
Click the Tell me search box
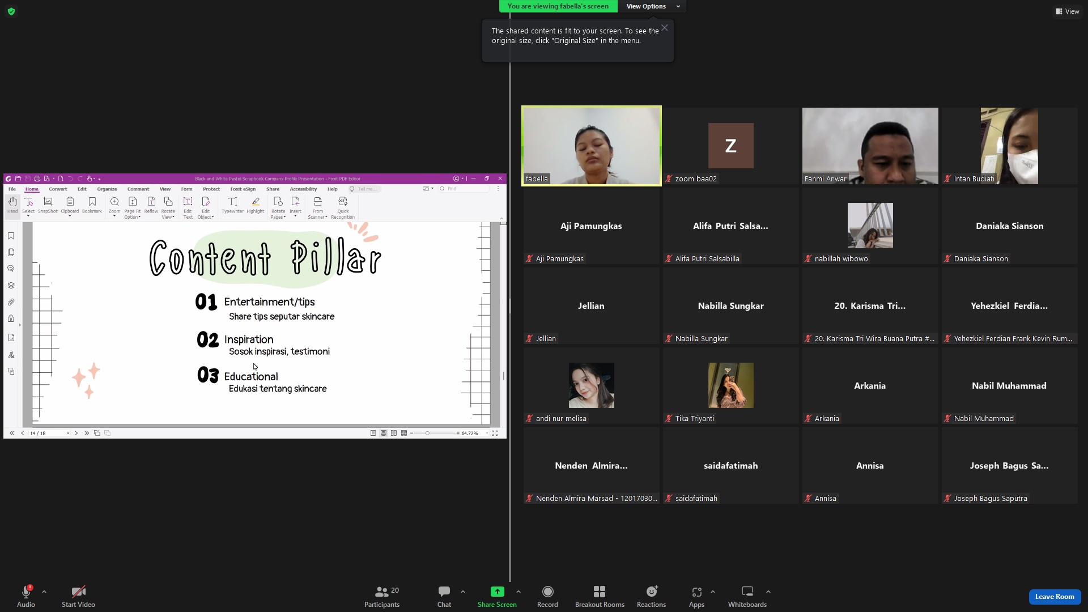(x=365, y=189)
